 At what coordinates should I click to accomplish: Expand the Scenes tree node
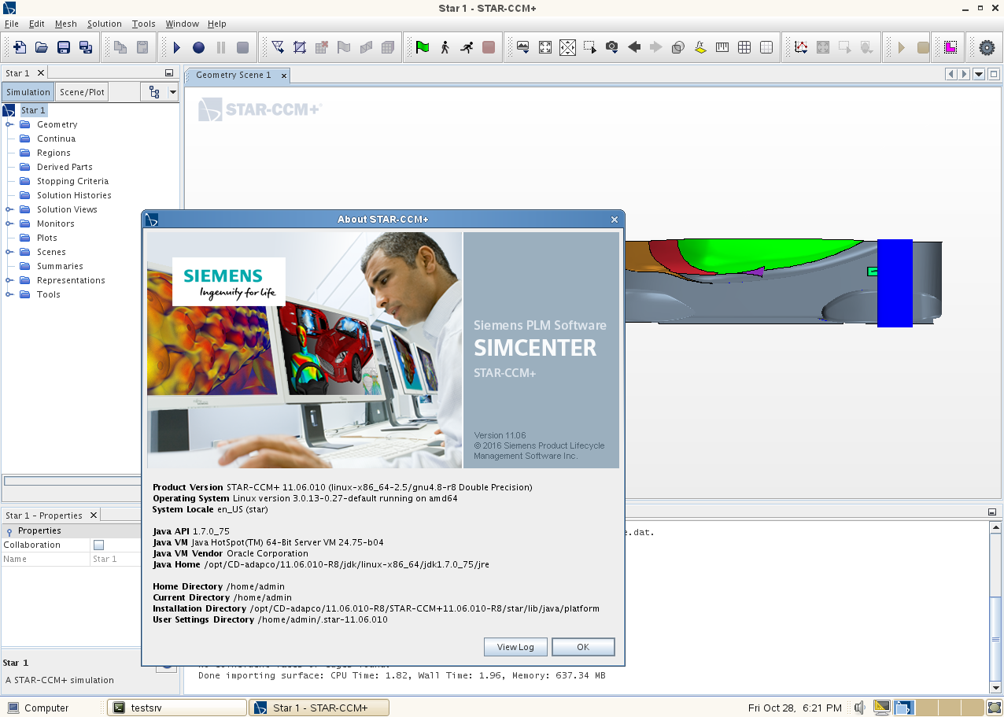pyautogui.click(x=9, y=252)
